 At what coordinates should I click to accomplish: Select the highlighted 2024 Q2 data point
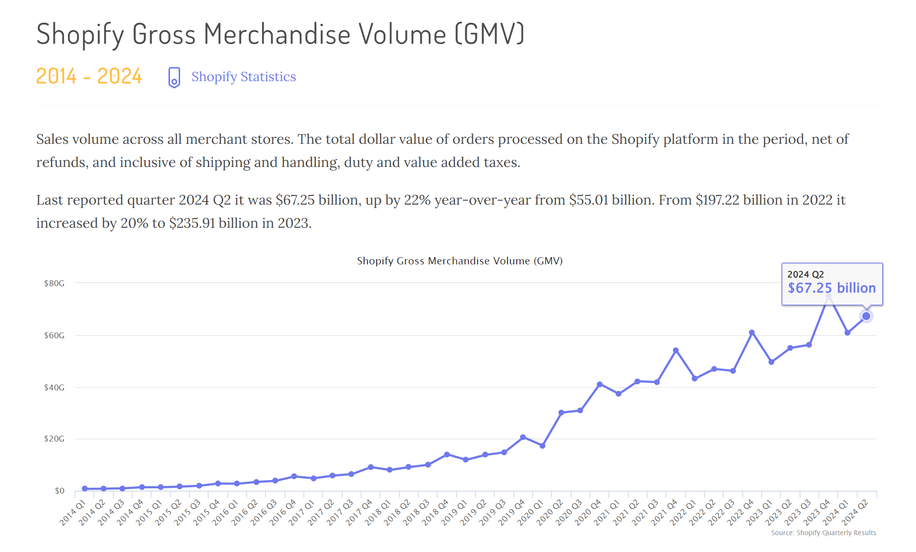[x=866, y=316]
